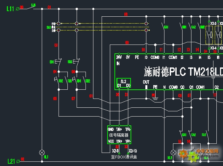Select the SB1 pushbutton symbol
The height and width of the screenshot is (166, 223).
(x=58, y=62)
